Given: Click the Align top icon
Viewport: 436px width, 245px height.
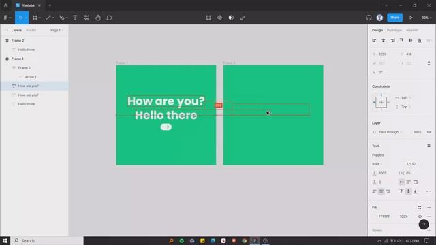Looking at the screenshot, I should pyautogui.click(x=401, y=41).
